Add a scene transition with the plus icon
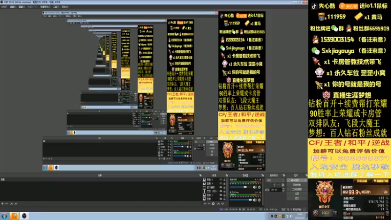 coord(275,185)
